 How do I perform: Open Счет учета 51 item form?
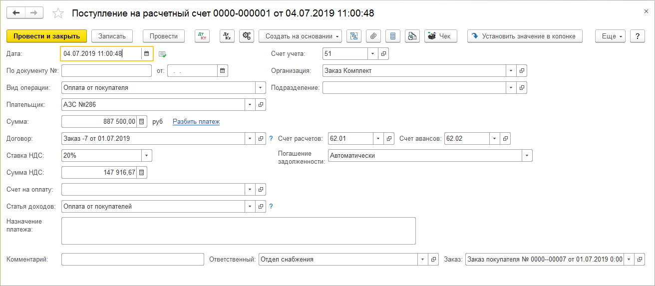[x=383, y=53]
